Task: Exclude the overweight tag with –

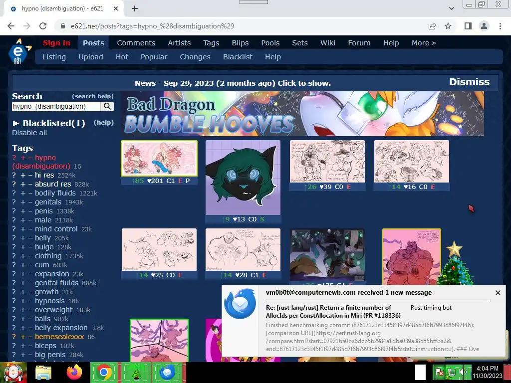Action: (x=30, y=310)
